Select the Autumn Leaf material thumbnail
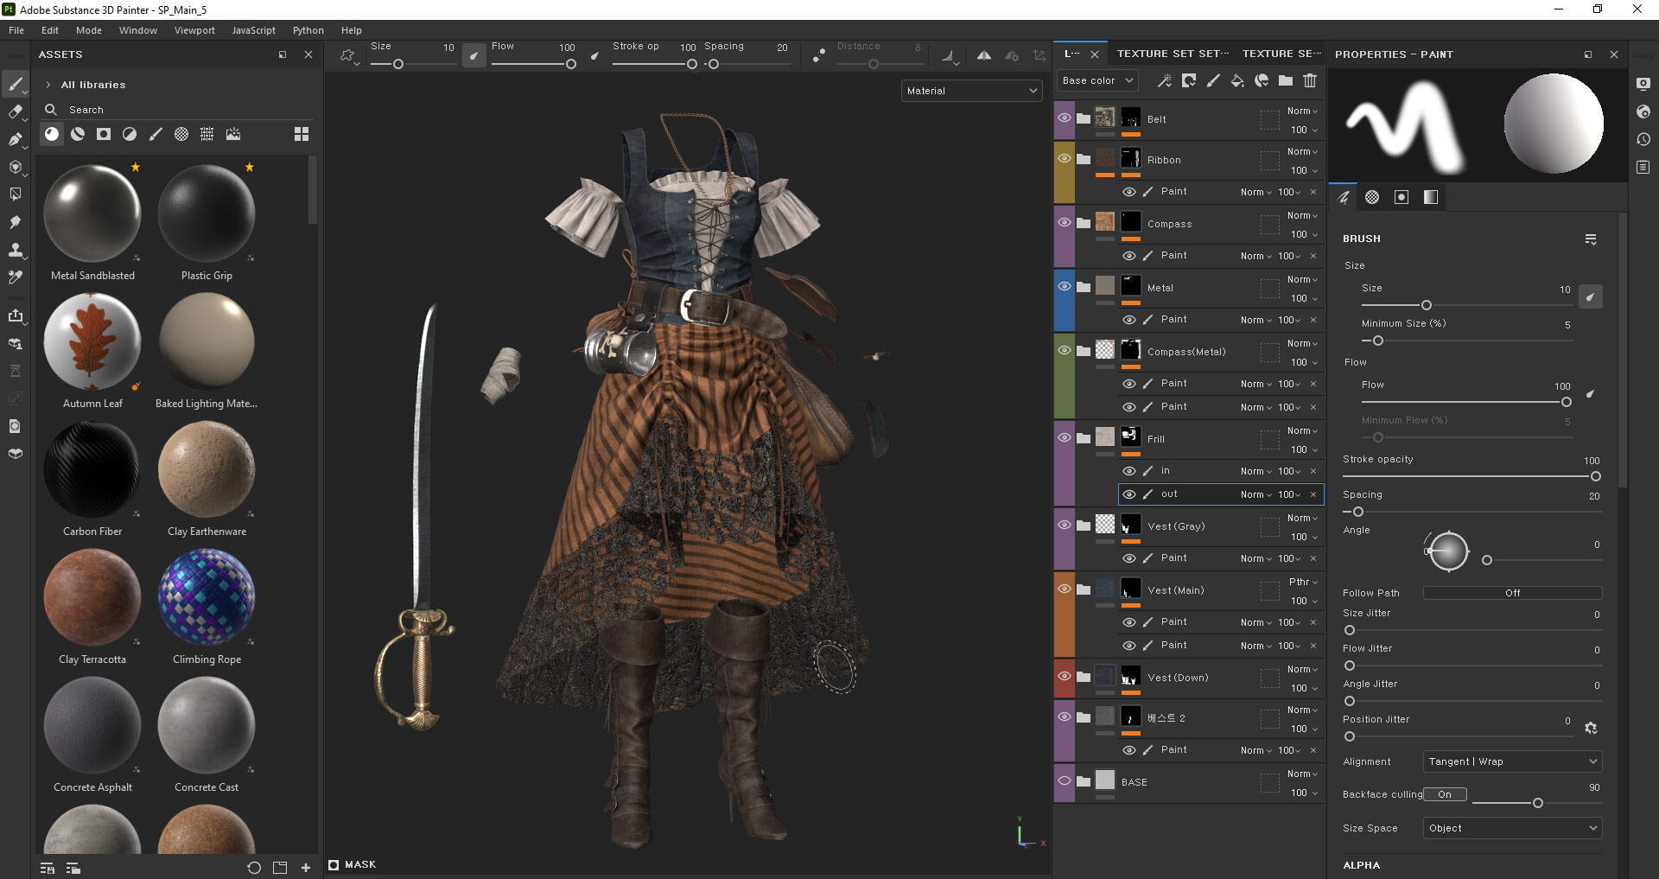 coord(92,341)
